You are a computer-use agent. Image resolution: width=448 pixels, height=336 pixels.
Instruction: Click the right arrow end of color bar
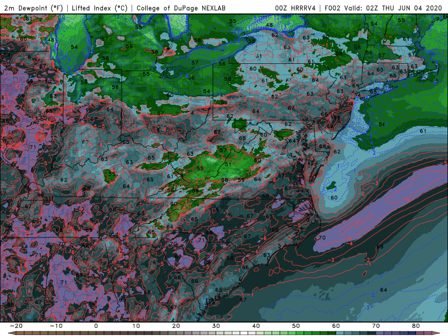tap(437, 333)
